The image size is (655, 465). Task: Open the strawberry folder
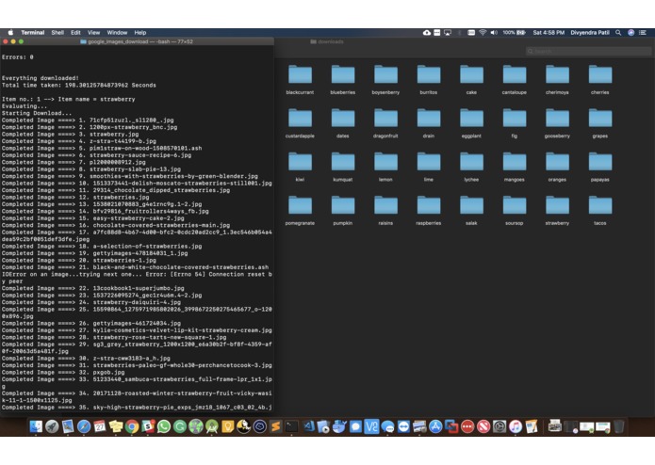coord(557,205)
